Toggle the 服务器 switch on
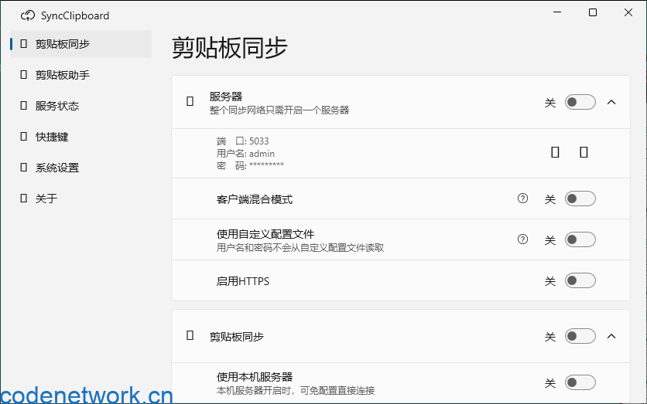Viewport: 647px width, 404px height. coord(580,102)
